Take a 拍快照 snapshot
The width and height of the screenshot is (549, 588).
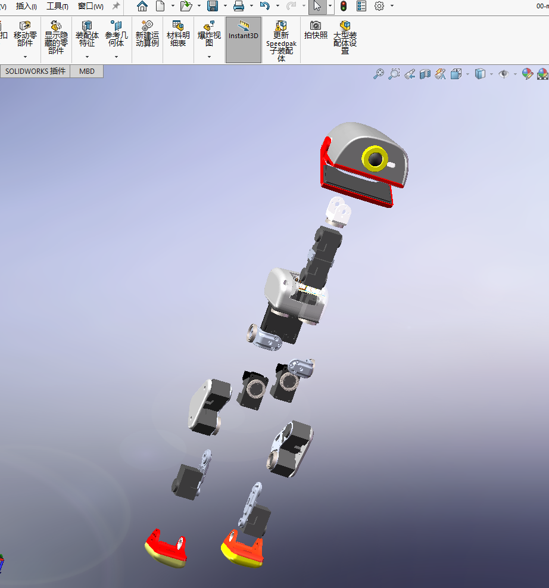[x=316, y=30]
